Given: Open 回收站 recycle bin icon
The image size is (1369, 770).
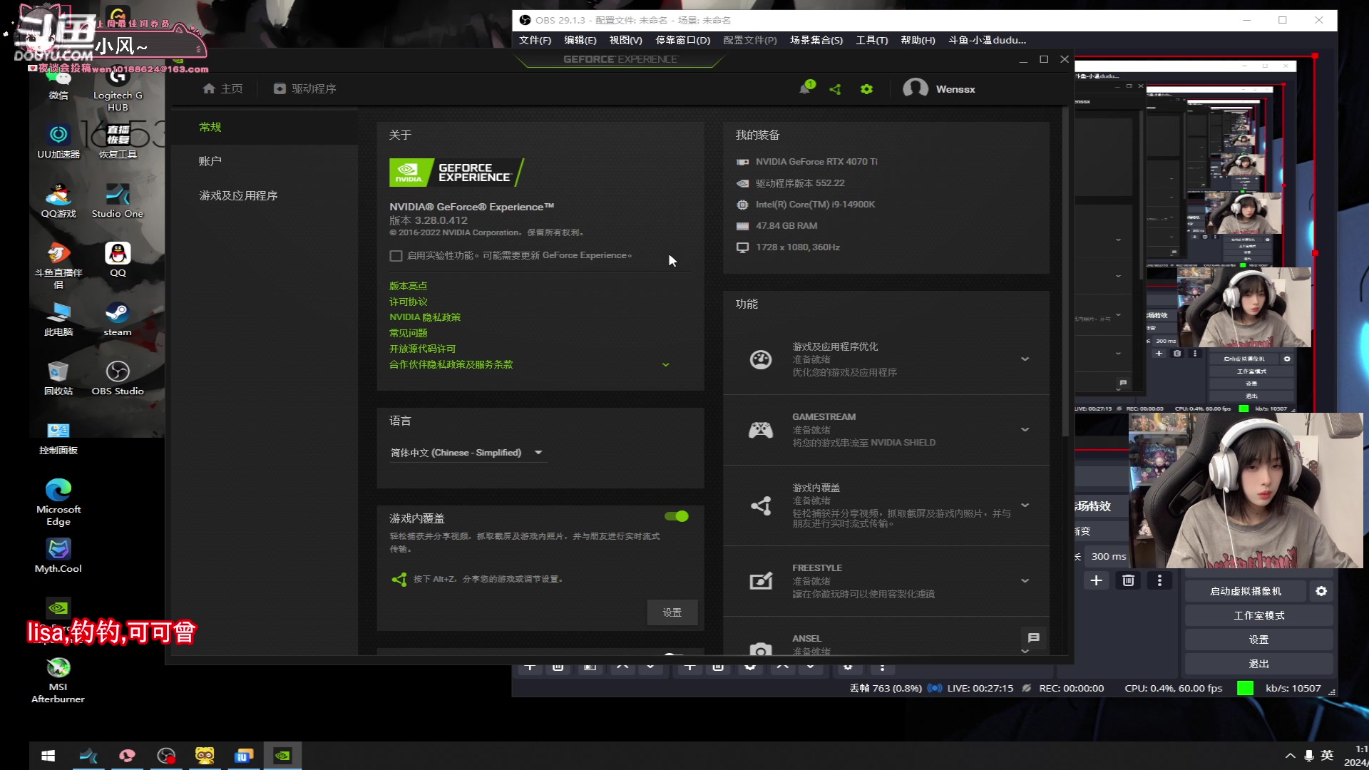Looking at the screenshot, I should coord(58,378).
